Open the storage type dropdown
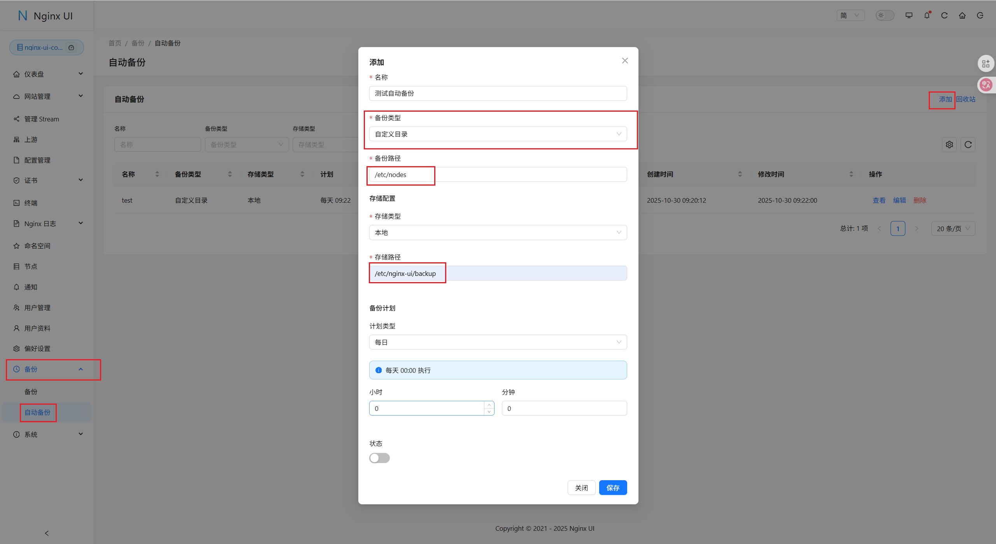 498,233
